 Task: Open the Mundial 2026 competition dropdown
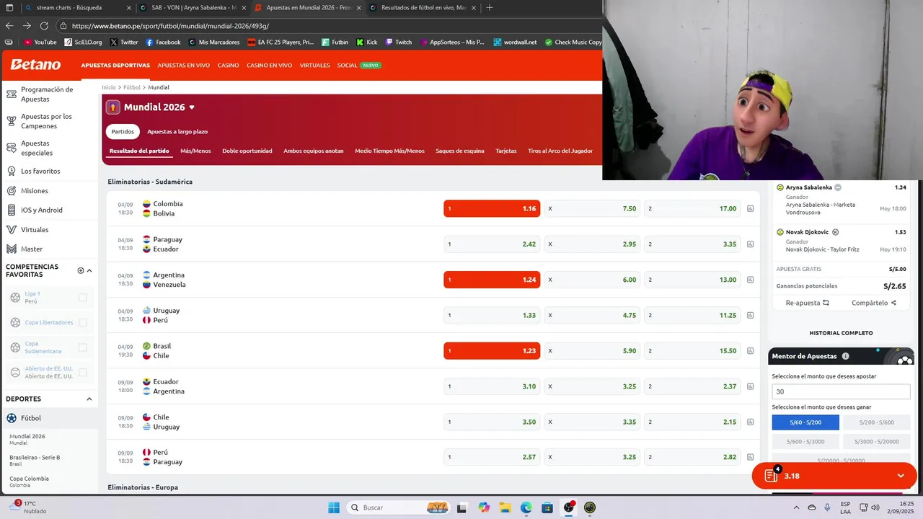tap(192, 107)
